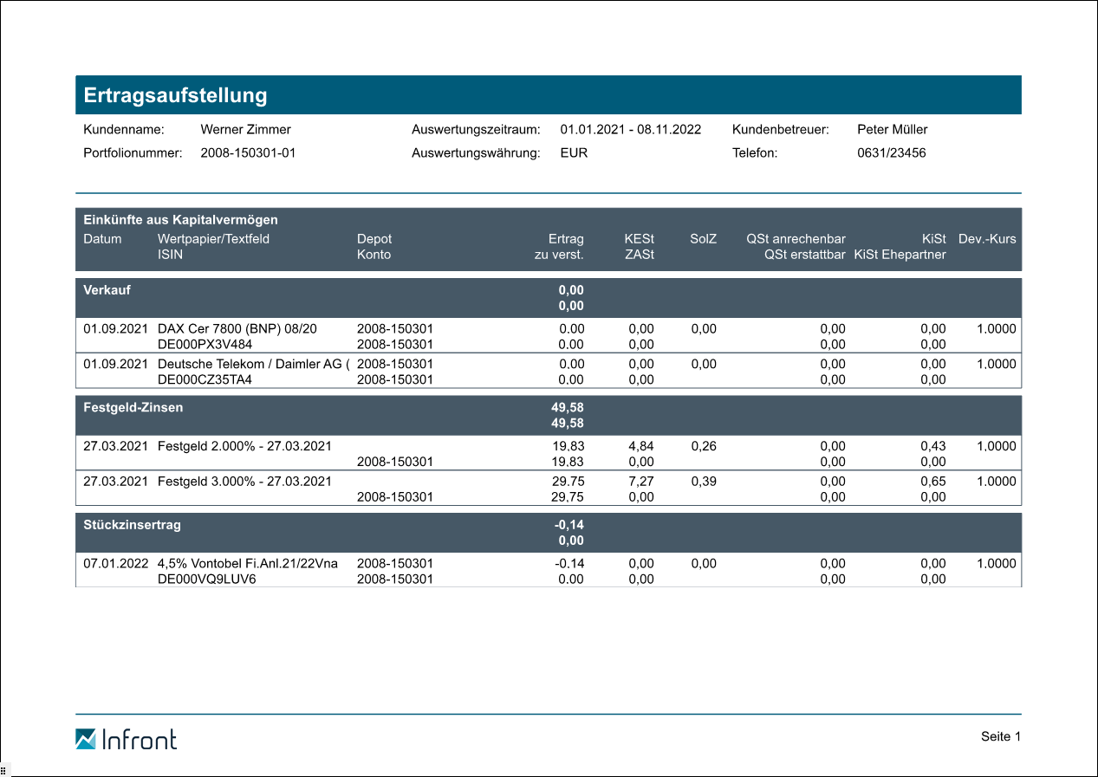Click the Verkauf section header

tap(107, 290)
